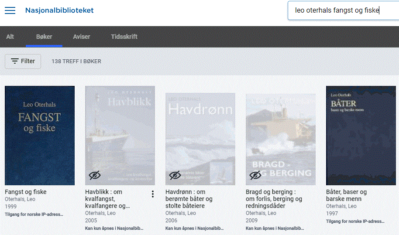Viewport: 399px width, 235px height.
Task: Click the year '2005' under Havblikk
Action: coord(91,221)
